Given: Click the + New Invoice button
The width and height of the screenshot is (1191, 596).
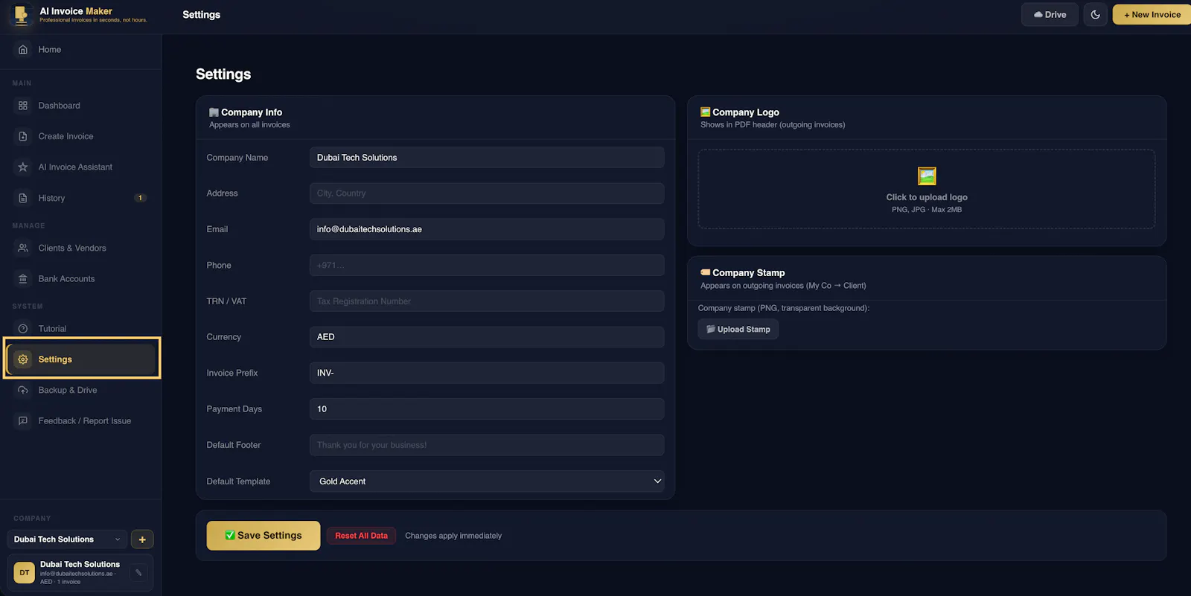Looking at the screenshot, I should pos(1152,15).
